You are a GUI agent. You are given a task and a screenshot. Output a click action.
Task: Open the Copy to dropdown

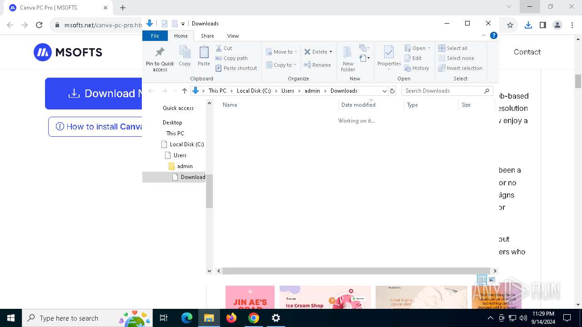(x=281, y=65)
